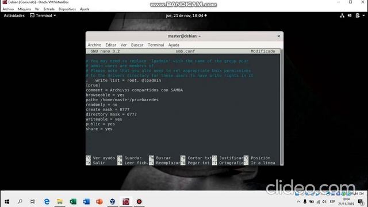Click the 'smb.conf' file name in nano header
The image size is (368, 207).
pos(185,51)
